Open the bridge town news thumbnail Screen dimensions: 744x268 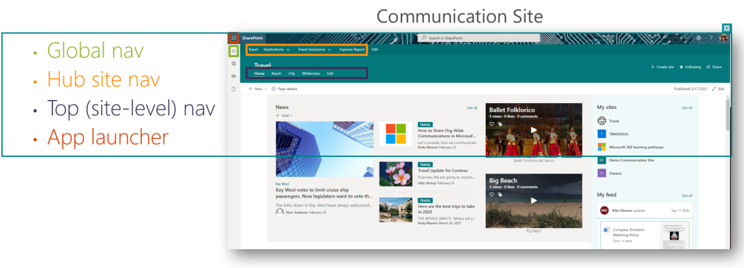coord(396,210)
